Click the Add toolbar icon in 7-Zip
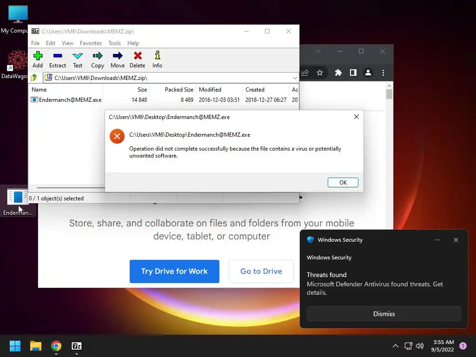 pyautogui.click(x=38, y=60)
